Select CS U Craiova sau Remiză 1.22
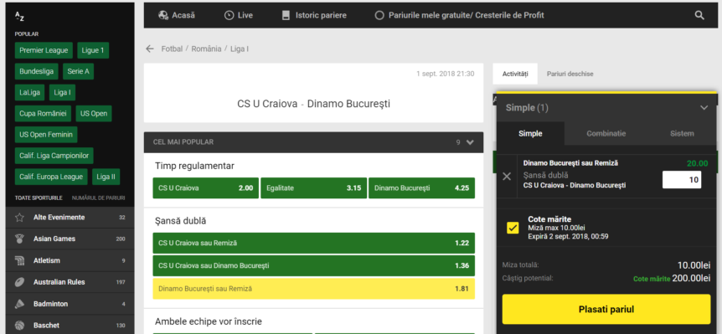This screenshot has width=722, height=334. [x=313, y=243]
